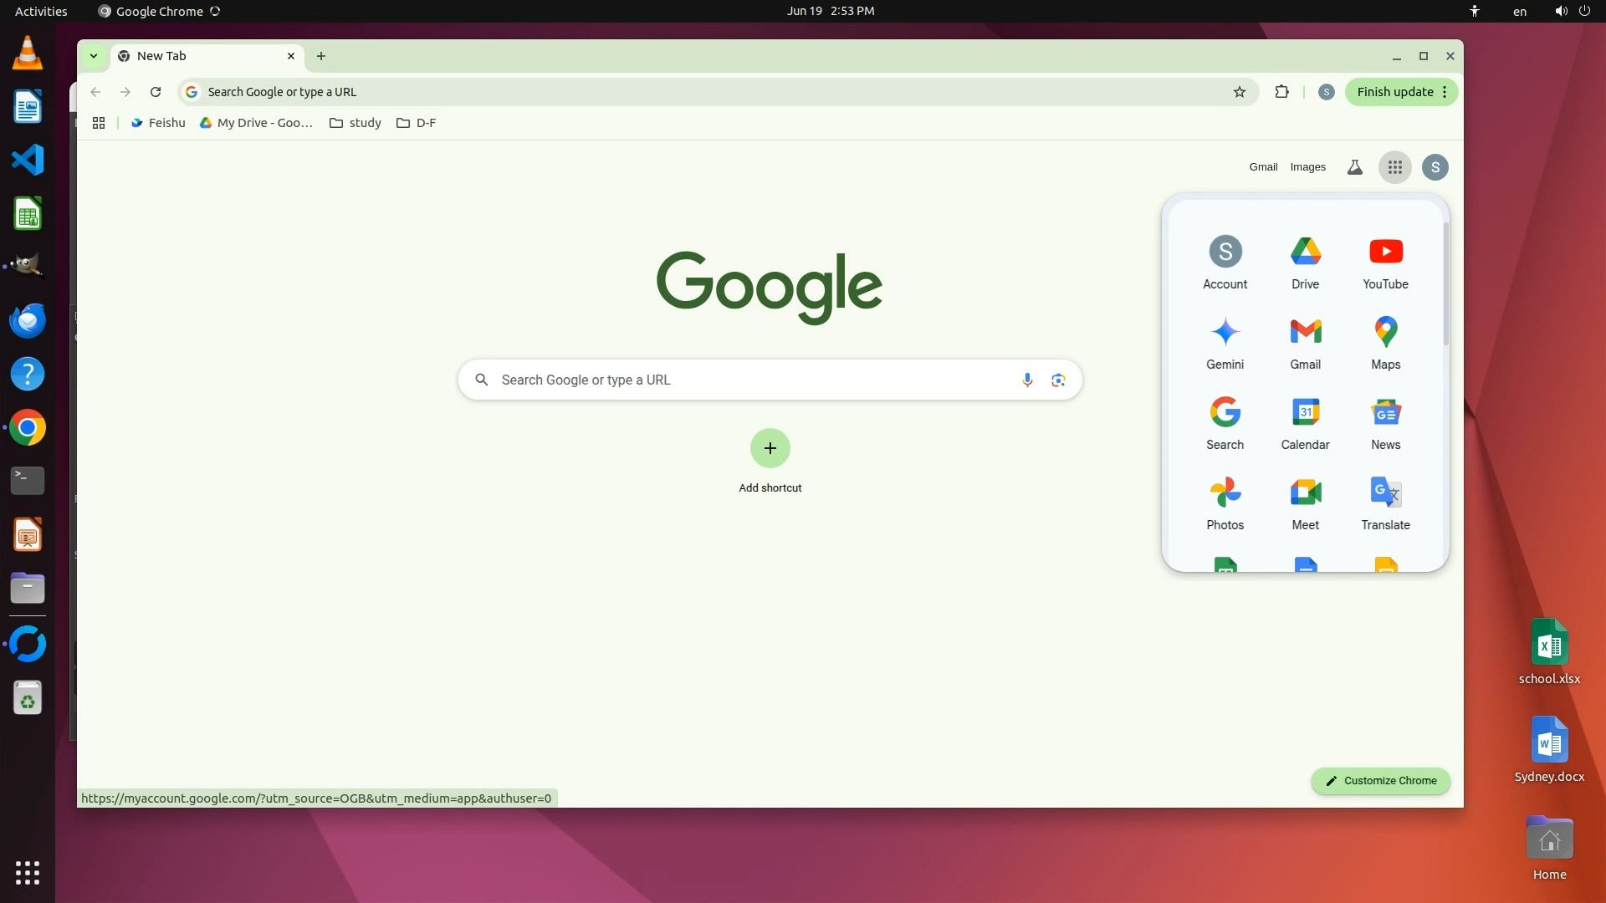Toggle the Google apps grid launcher
Image resolution: width=1606 pixels, height=903 pixels.
pos(1394,167)
